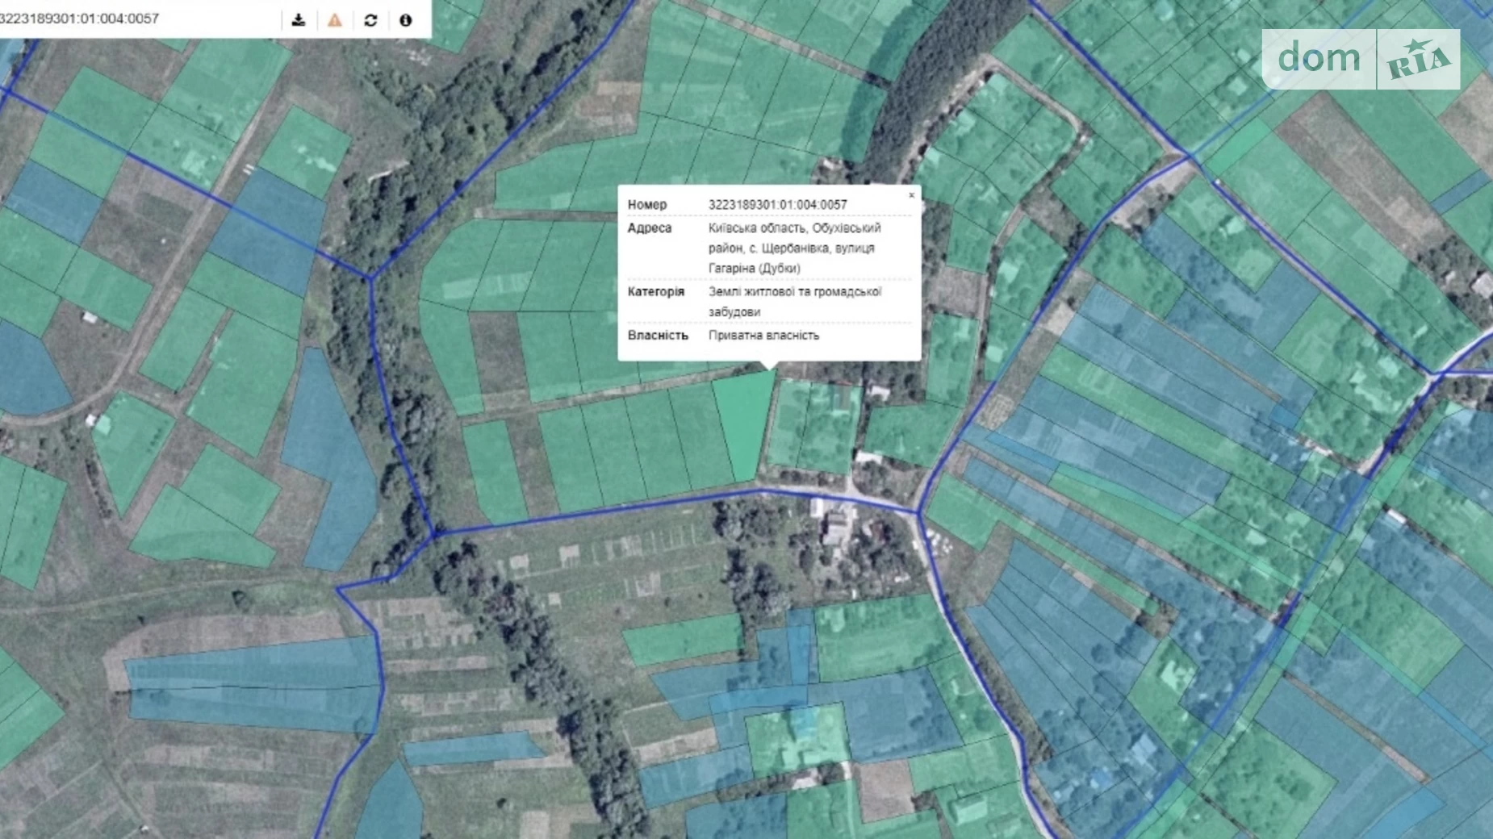This screenshot has width=1493, height=839.
Task: Open the info circle icon
Action: pos(406,20)
